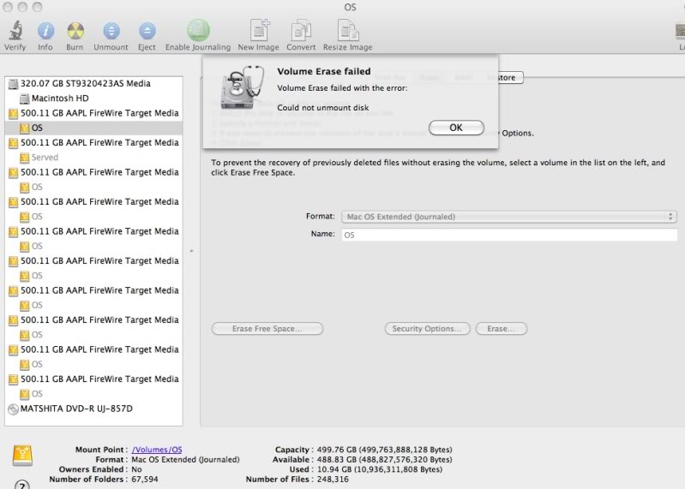This screenshot has width=685, height=489.
Task: Click the 'Could not unmount disk' message
Action: pyautogui.click(x=323, y=107)
